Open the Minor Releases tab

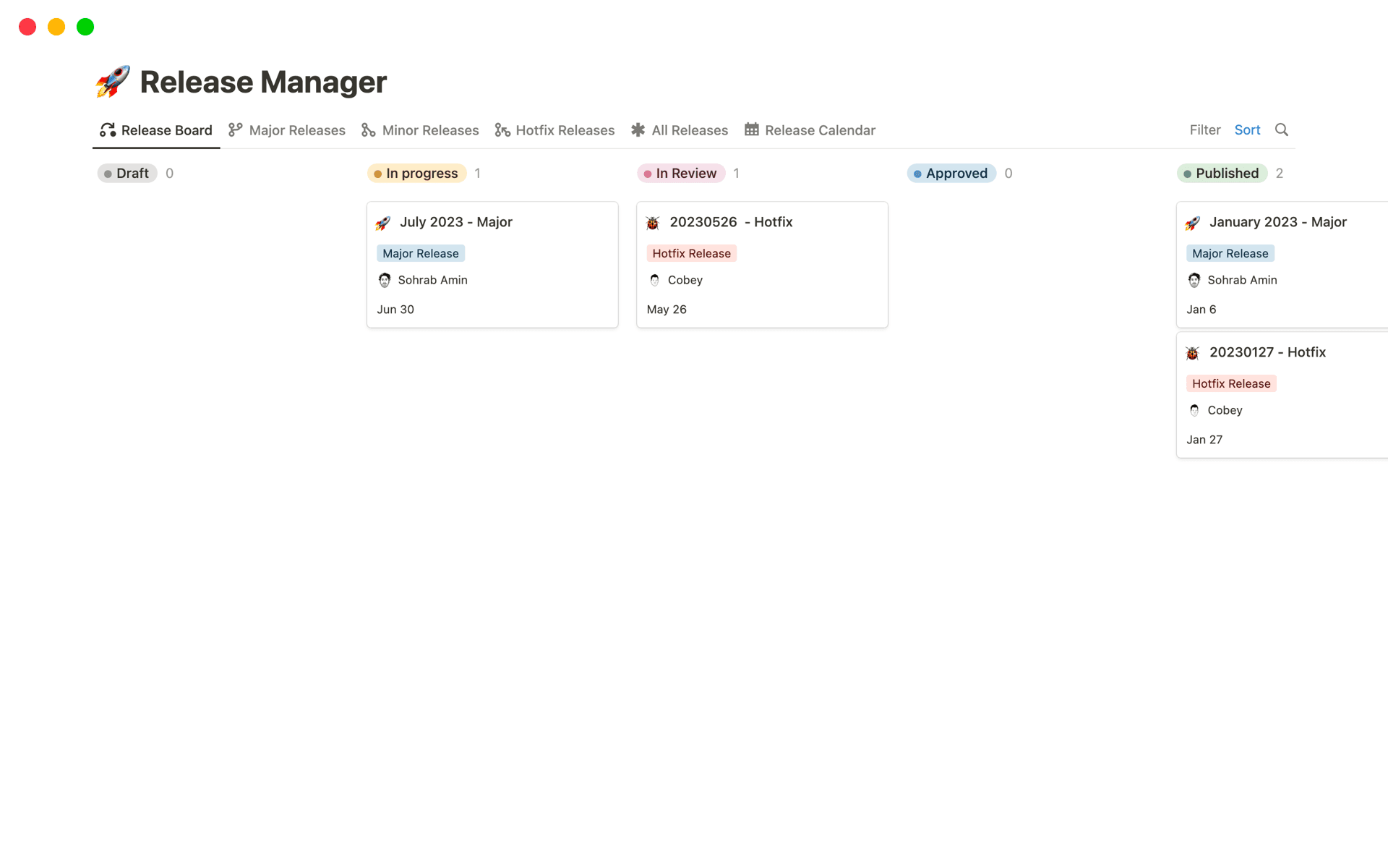[430, 130]
